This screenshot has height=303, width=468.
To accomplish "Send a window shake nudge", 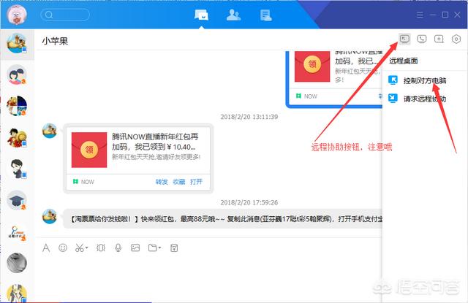I will (x=101, y=248).
